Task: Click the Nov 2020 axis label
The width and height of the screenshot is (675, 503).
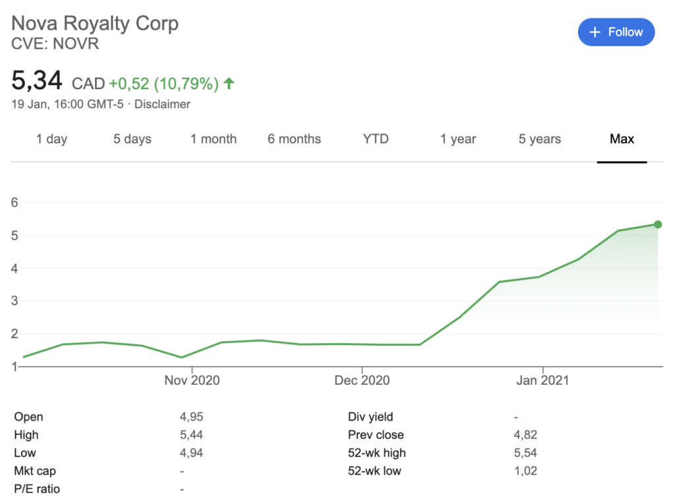Action: tap(192, 381)
